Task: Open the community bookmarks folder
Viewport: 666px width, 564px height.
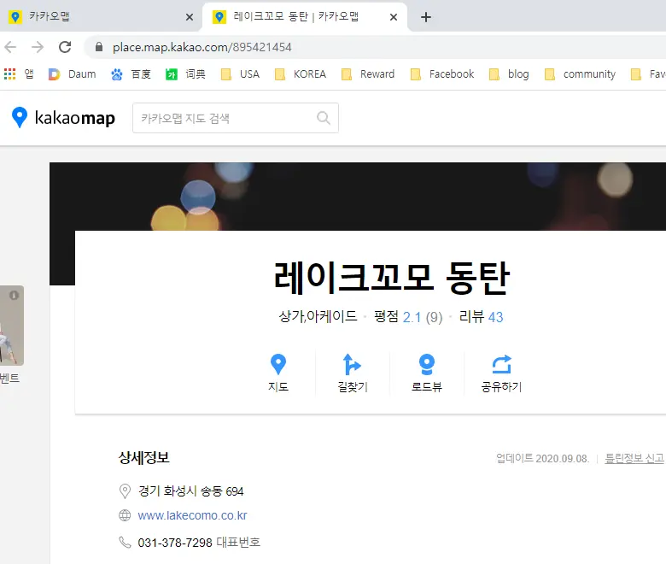Action: (580, 74)
